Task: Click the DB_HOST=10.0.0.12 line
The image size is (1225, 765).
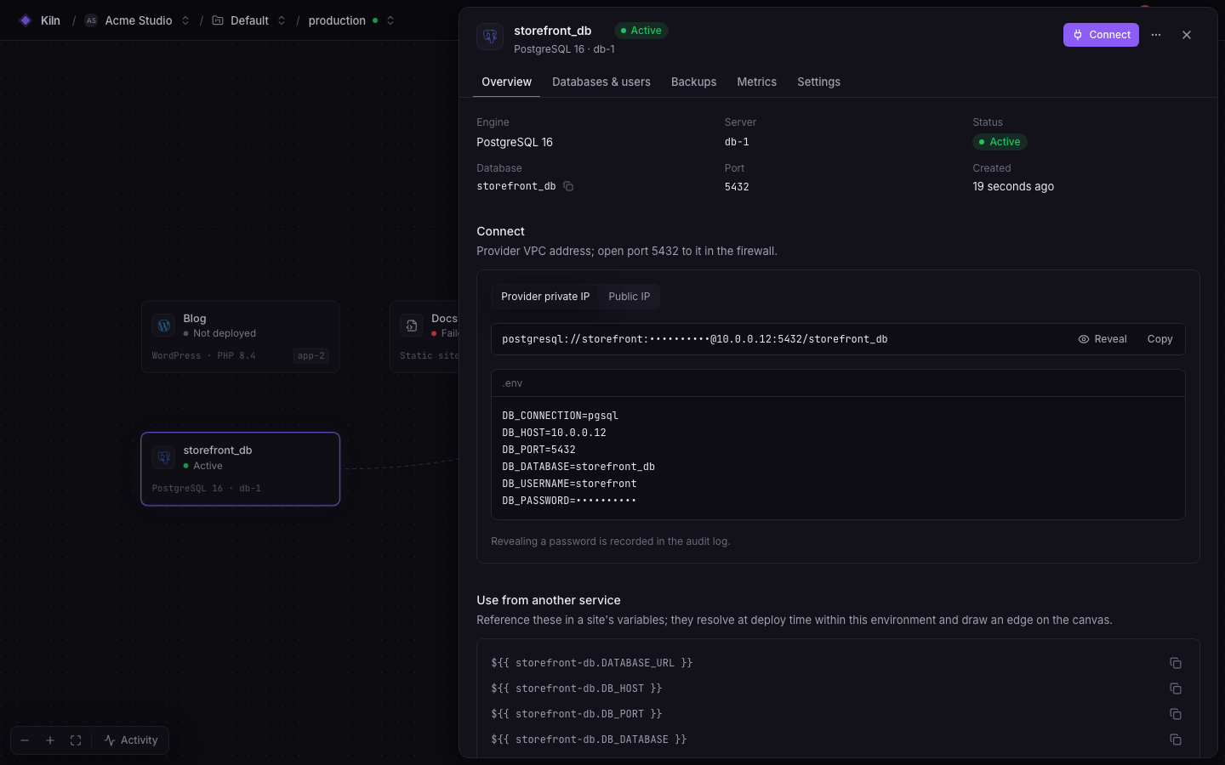Action: coord(555,433)
